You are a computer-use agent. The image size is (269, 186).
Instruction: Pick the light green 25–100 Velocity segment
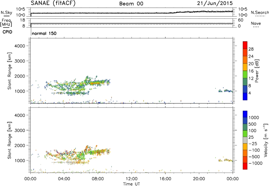click(x=245, y=134)
